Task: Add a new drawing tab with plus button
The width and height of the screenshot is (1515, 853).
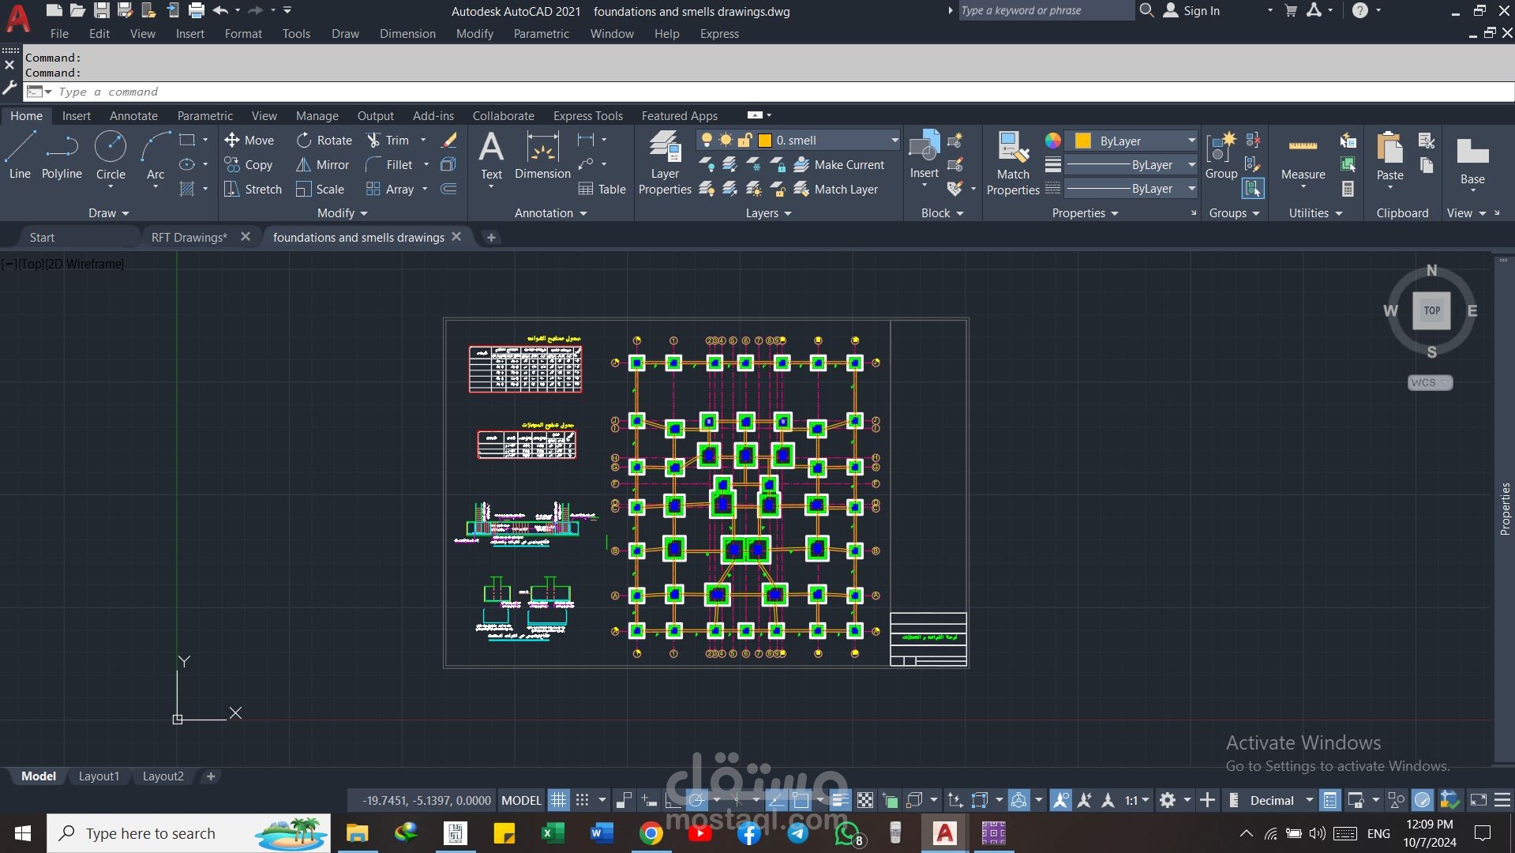Action: point(491,237)
